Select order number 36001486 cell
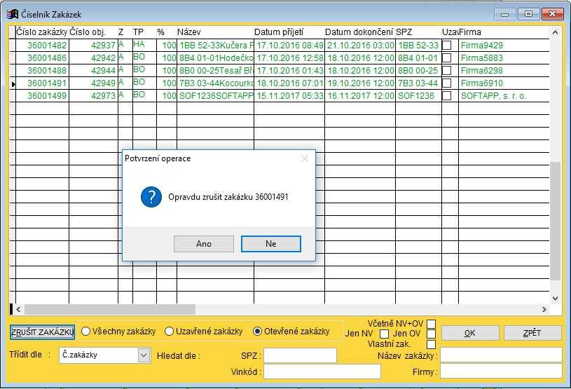 click(x=42, y=58)
